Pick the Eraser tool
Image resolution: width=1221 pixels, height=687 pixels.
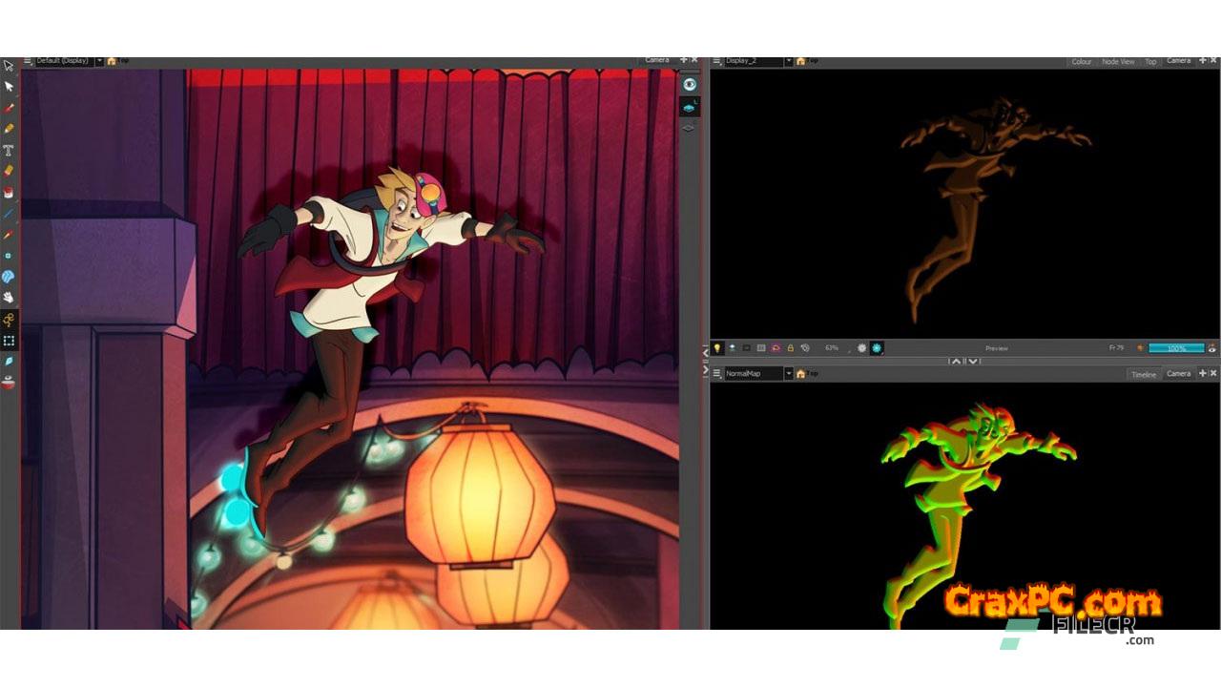(x=9, y=171)
